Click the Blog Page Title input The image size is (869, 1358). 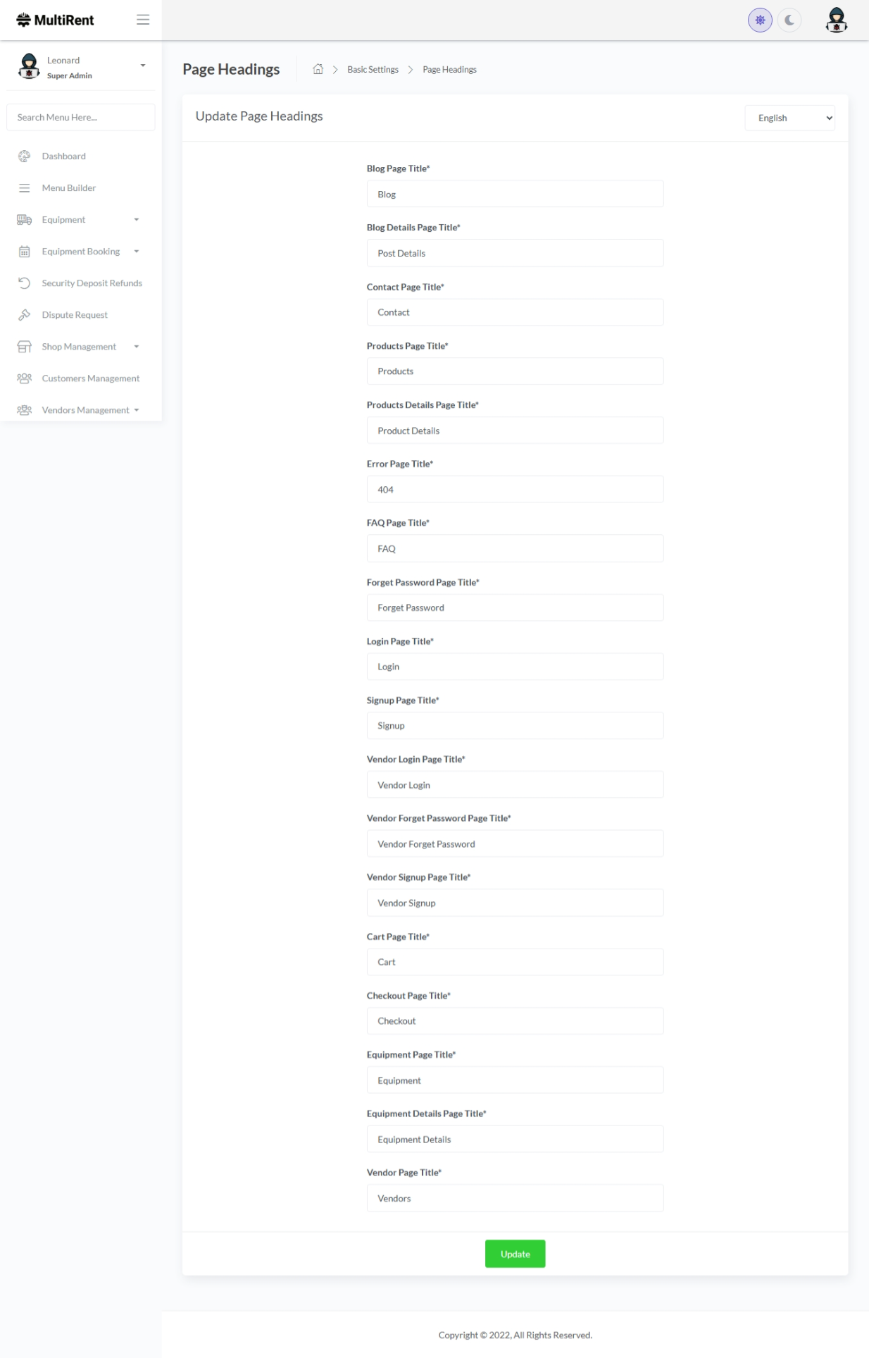click(x=515, y=194)
